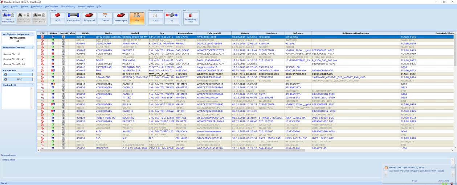Click F/R icon in 000143 CATERPILLAR row
The width and height of the screenshot is (457, 185).
pos(42,67)
